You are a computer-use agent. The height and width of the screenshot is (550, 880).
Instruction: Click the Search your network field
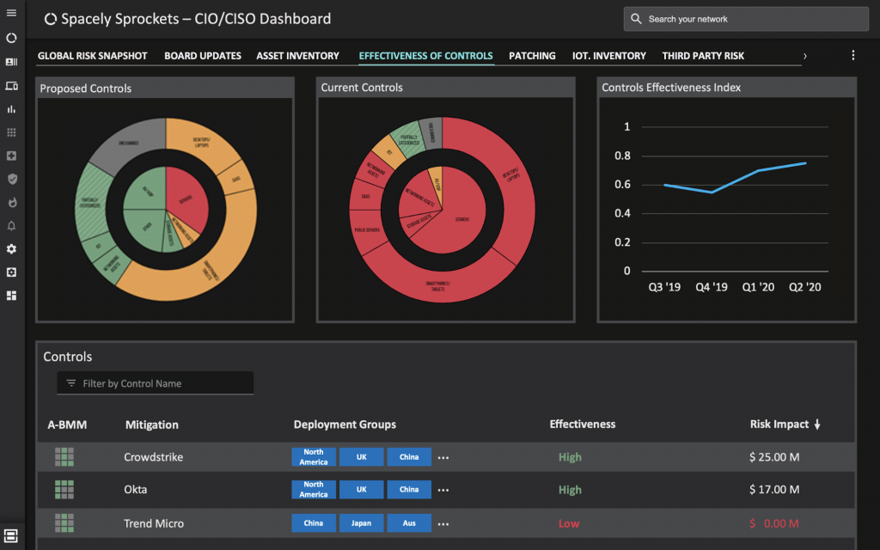click(746, 19)
